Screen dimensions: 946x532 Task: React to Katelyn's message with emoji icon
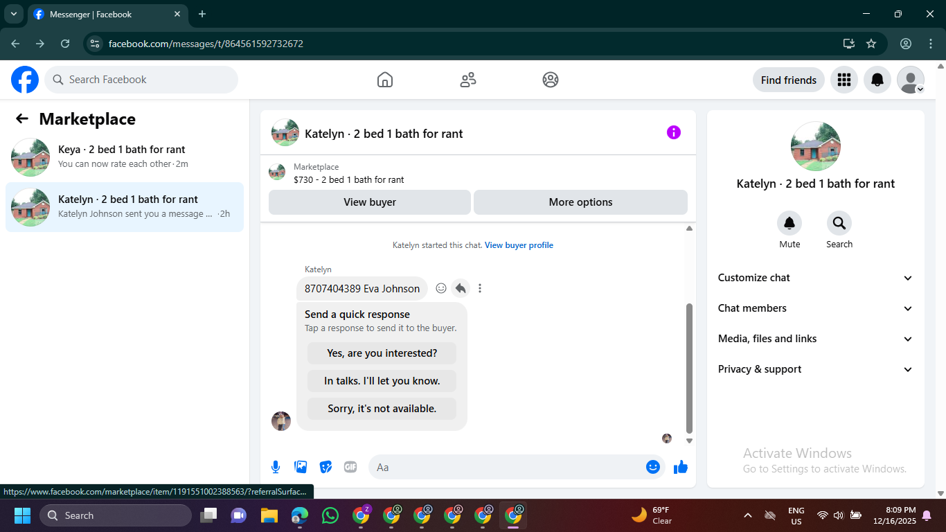coord(441,288)
